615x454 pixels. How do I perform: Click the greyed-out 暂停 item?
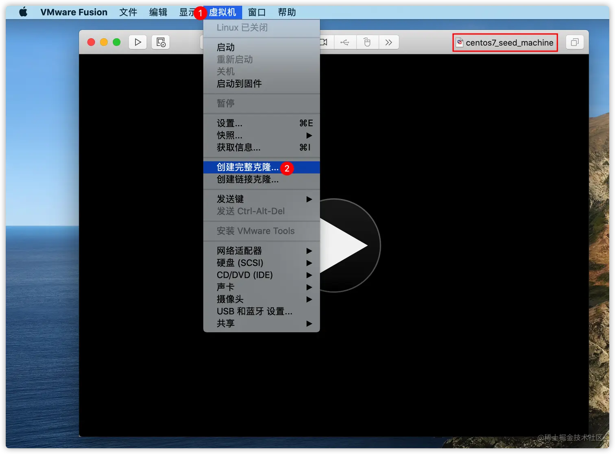click(x=262, y=103)
